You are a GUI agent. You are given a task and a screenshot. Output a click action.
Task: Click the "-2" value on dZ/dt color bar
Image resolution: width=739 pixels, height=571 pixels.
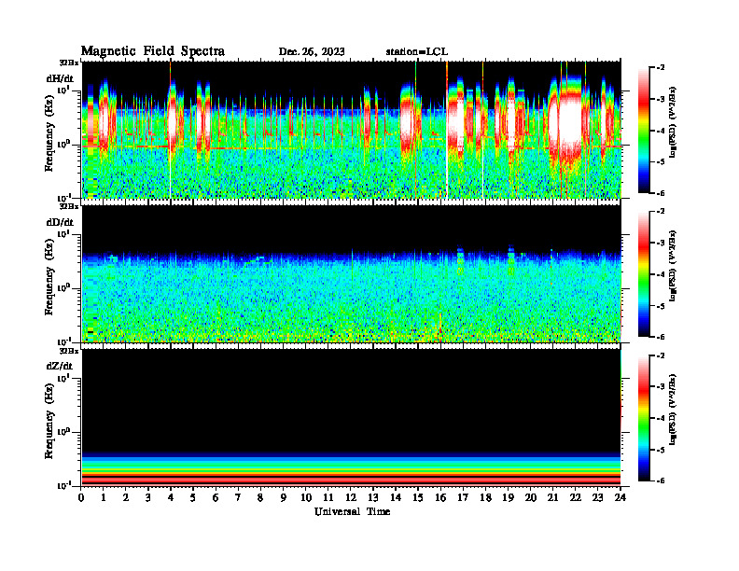point(661,355)
